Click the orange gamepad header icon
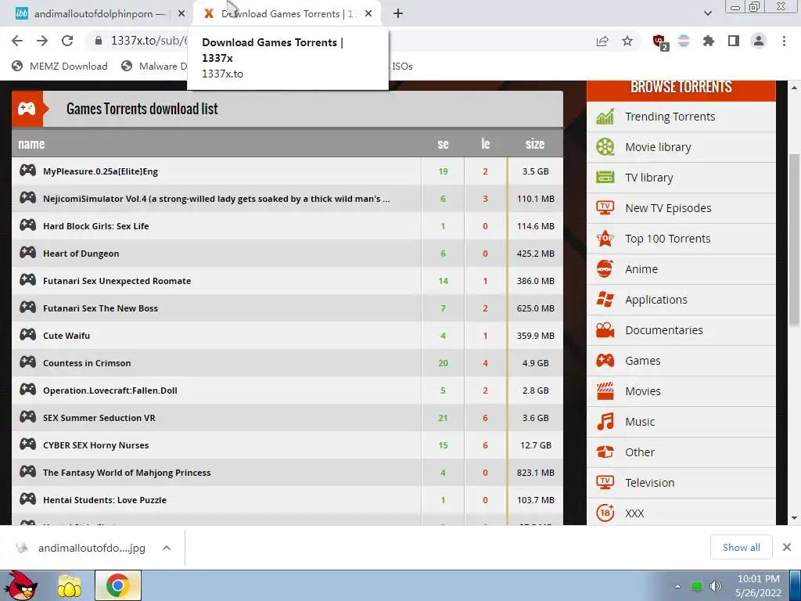Image resolution: width=801 pixels, height=601 pixels. (x=27, y=108)
